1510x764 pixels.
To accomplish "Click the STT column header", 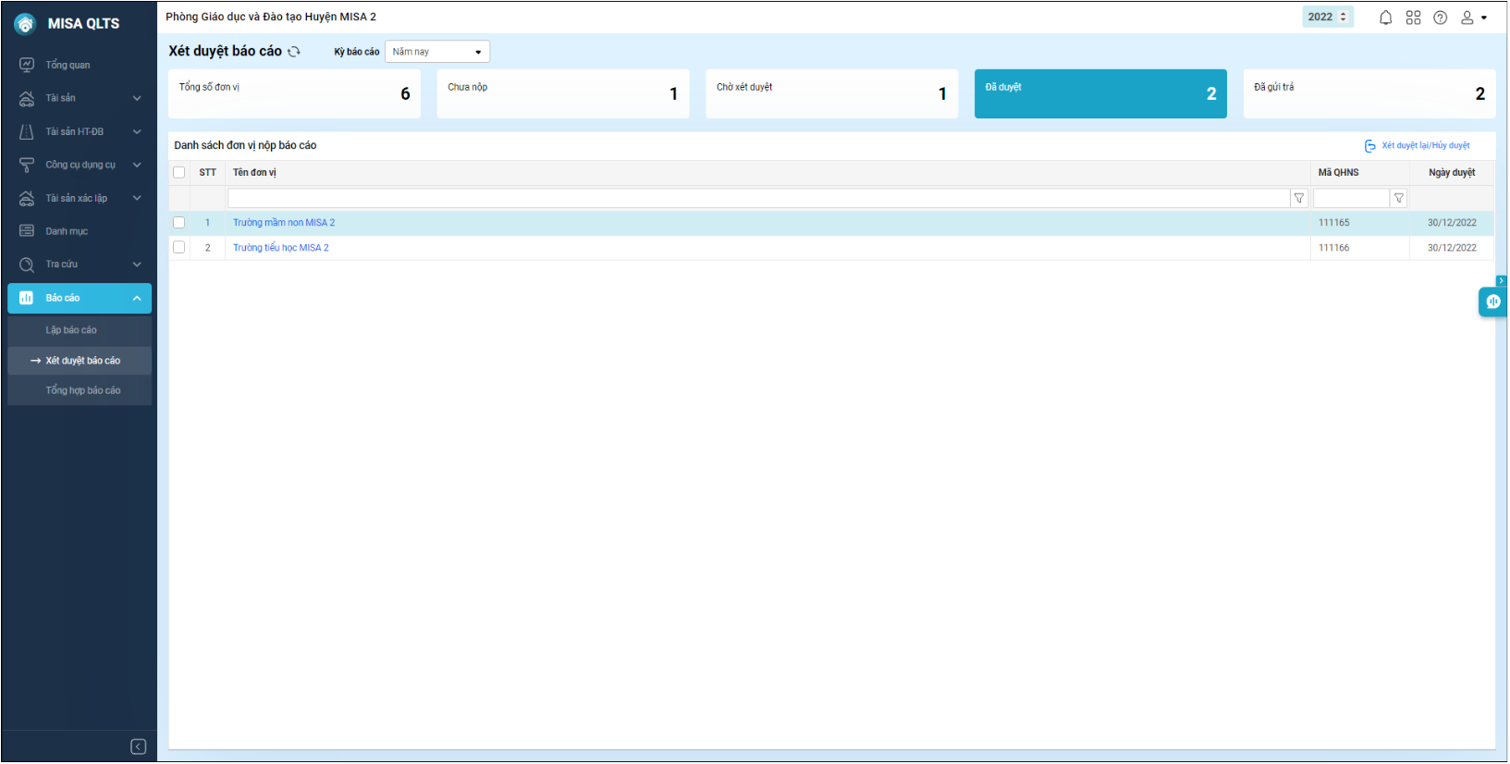I will click(208, 173).
